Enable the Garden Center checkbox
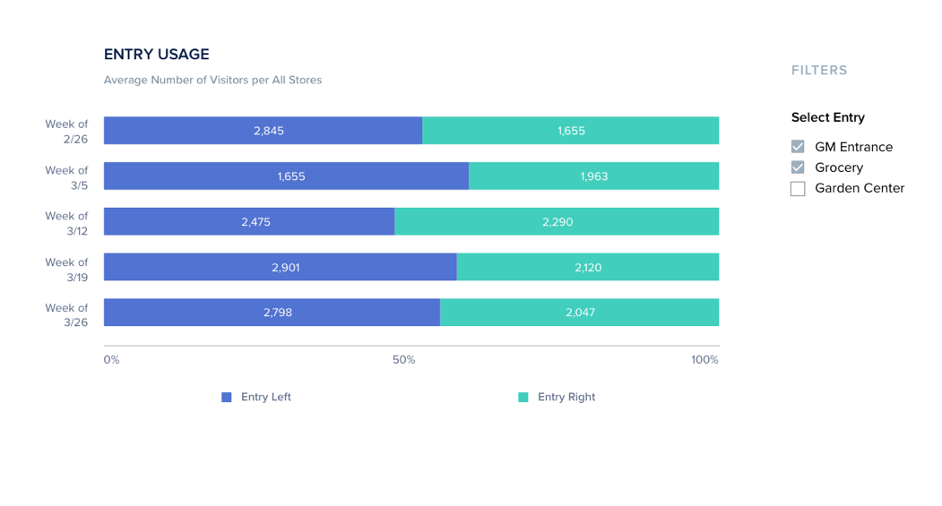The height and width of the screenshot is (506, 942). pos(798,189)
